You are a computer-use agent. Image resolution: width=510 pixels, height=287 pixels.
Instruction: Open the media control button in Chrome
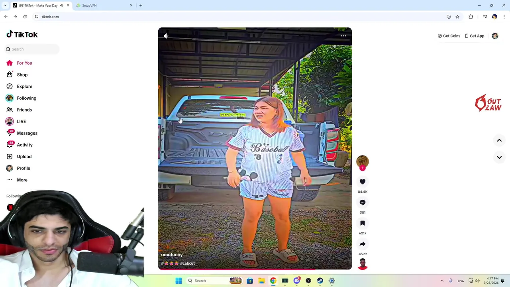[485, 17]
